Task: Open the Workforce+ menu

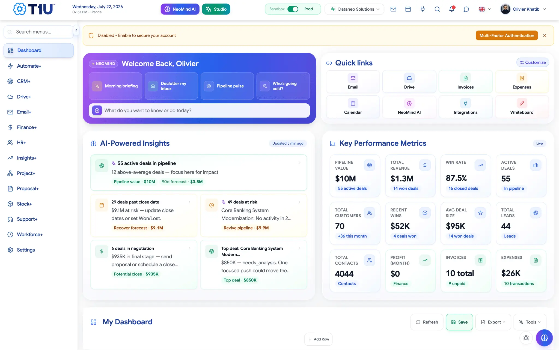Action: pos(39,235)
